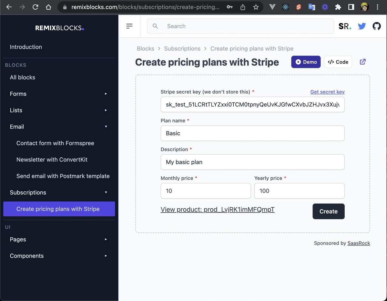Open the Twitter bird icon
The width and height of the screenshot is (387, 301).
[x=362, y=26]
